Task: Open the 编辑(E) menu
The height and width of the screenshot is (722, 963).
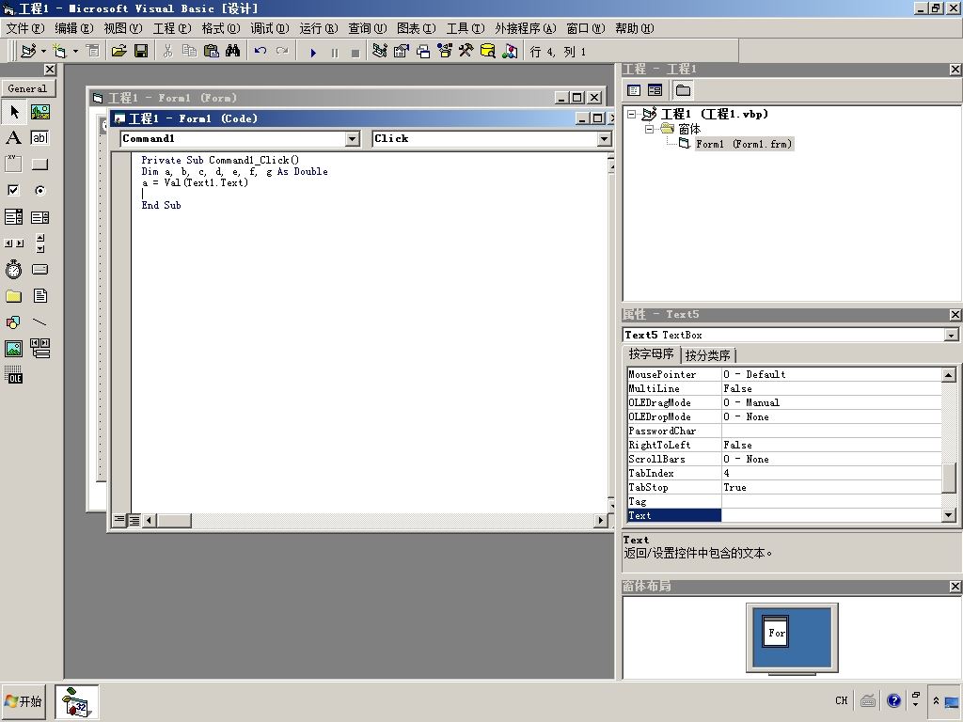Action: [73, 28]
